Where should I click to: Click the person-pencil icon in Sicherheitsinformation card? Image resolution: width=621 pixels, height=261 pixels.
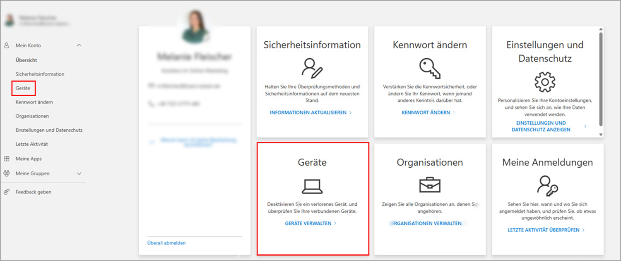(x=312, y=68)
